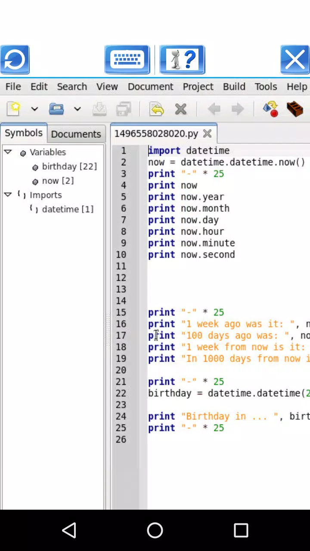Screen dimensions: 310x551
Task: Open the Help menu
Action: (x=297, y=87)
